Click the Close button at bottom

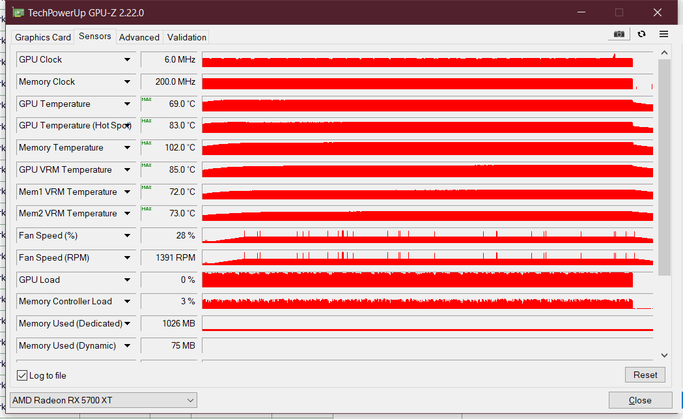click(x=640, y=400)
